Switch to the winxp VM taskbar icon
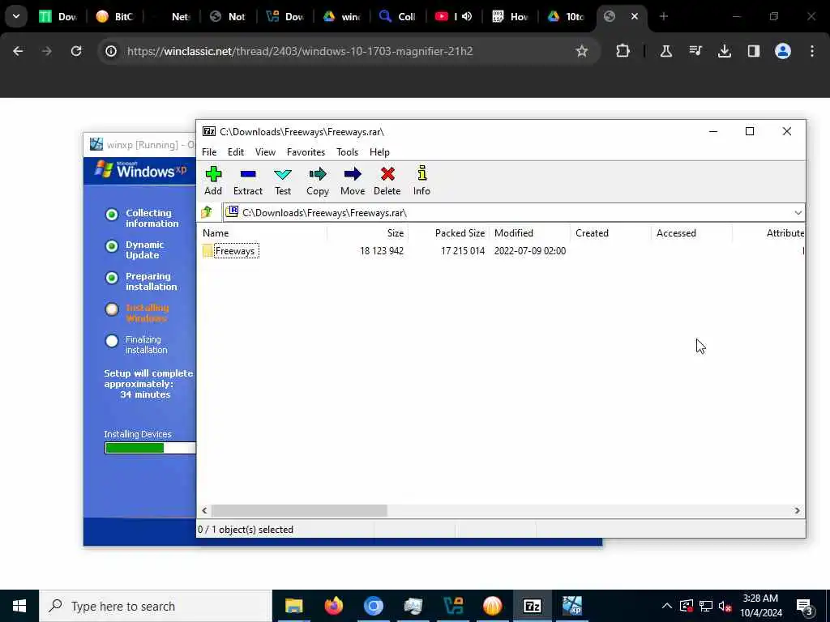This screenshot has width=830, height=622. [571, 606]
